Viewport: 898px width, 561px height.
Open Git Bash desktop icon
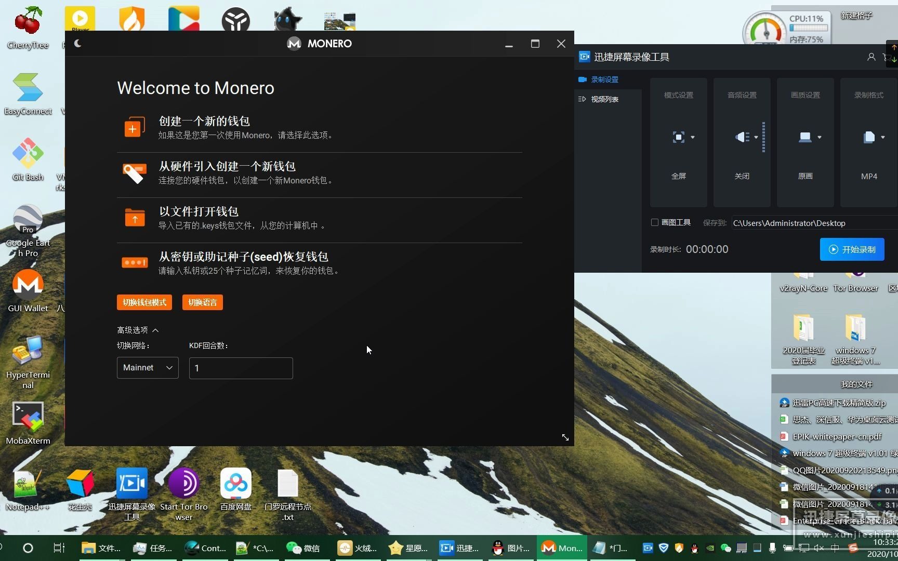(x=28, y=159)
